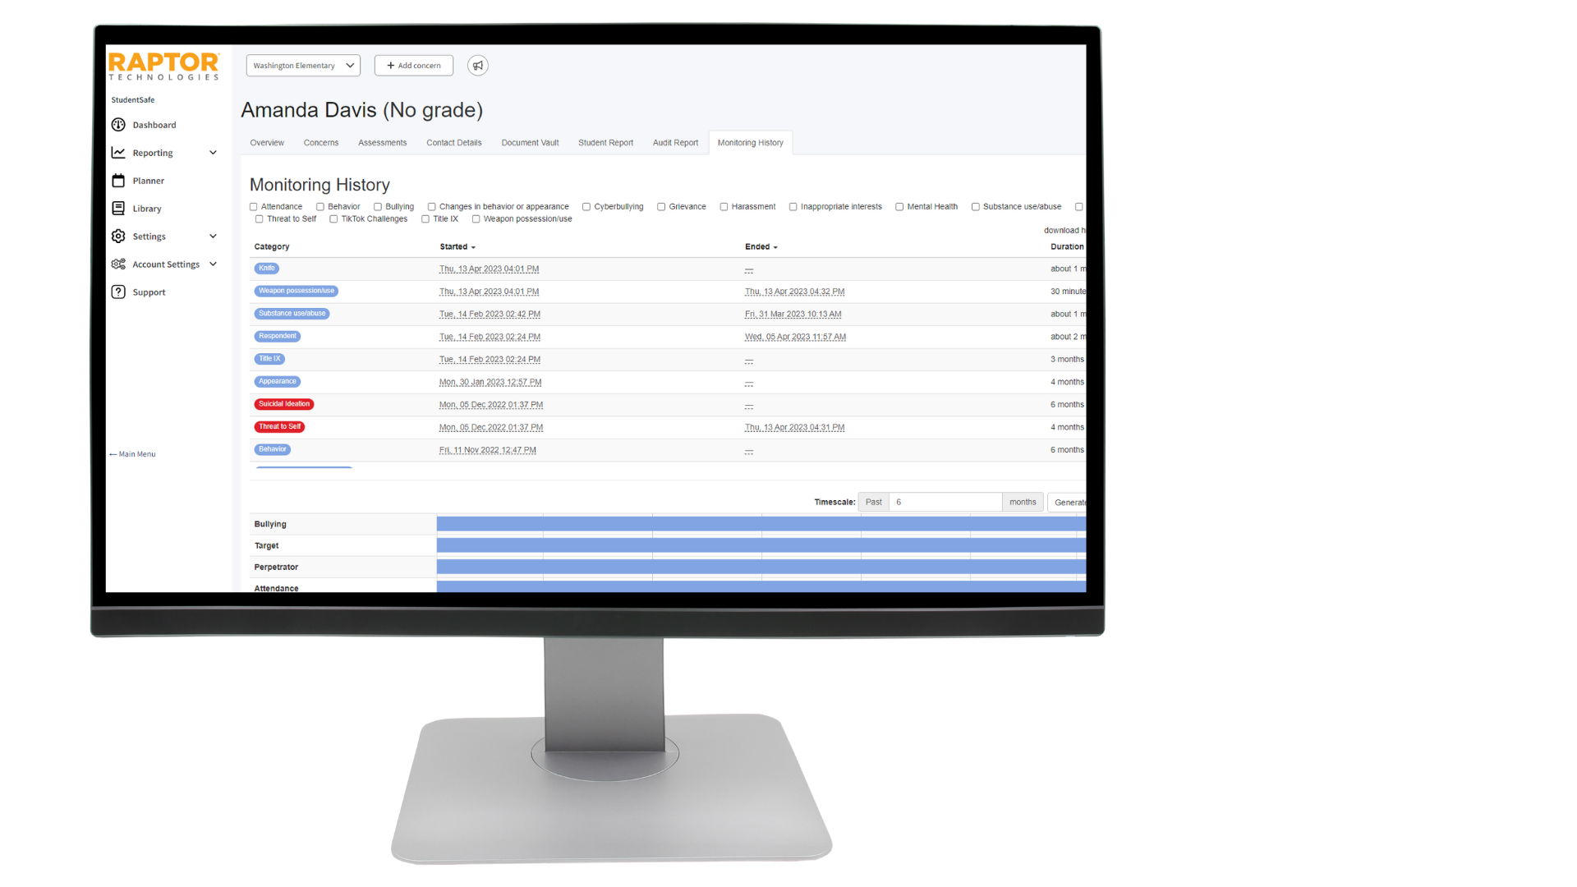Open the Document Vault tab
This screenshot has width=1577, height=887.
[x=529, y=142]
